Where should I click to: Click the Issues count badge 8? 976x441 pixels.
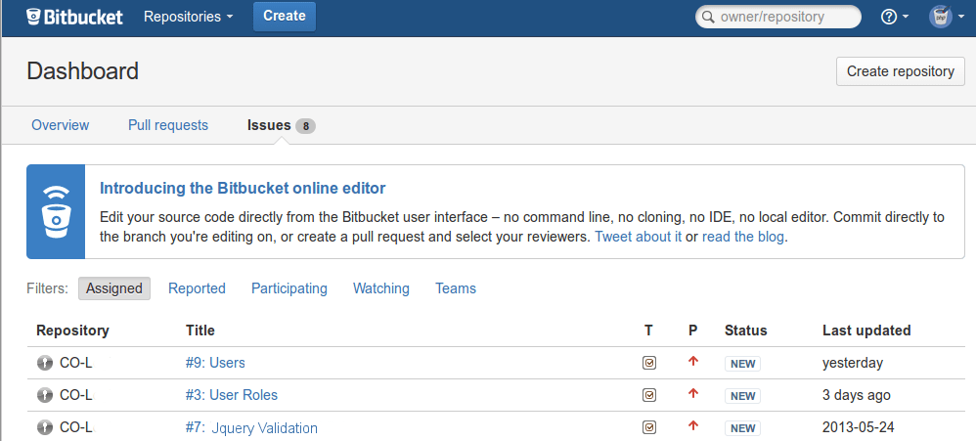click(305, 126)
